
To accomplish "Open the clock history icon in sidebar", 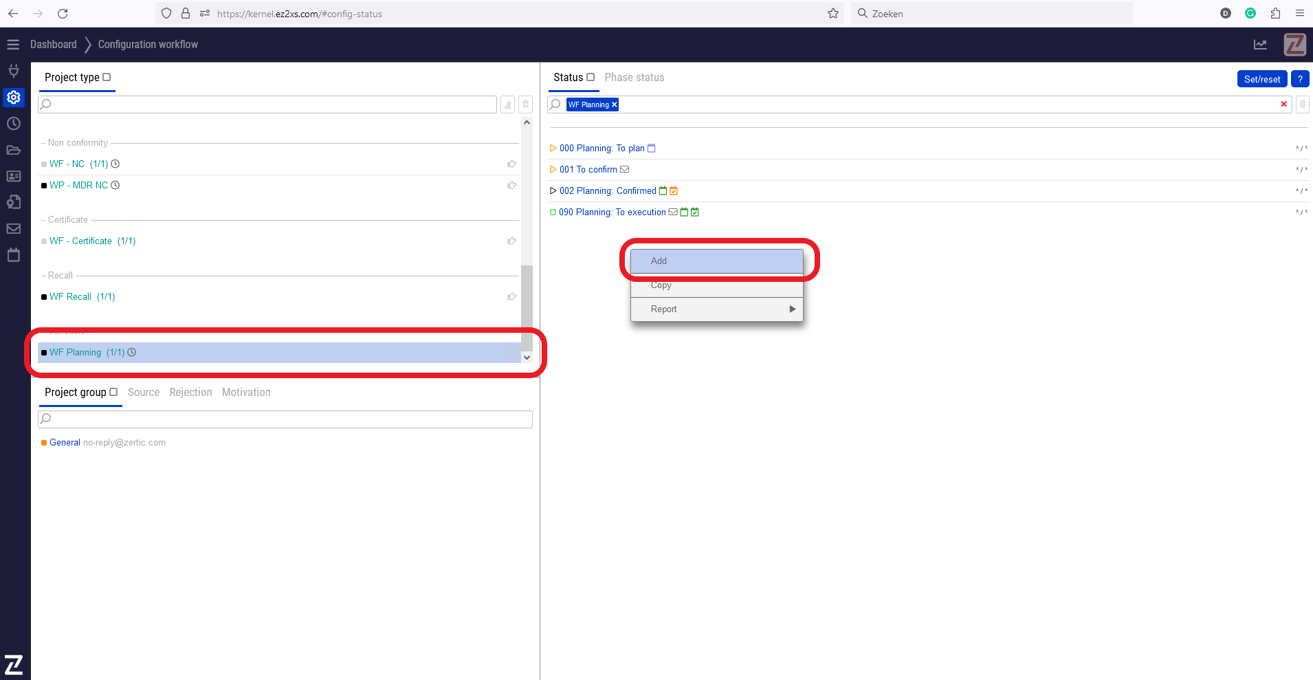I will click(x=13, y=124).
